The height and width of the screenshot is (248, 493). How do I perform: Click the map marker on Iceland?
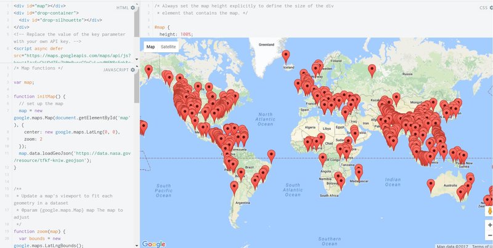[x=286, y=55]
